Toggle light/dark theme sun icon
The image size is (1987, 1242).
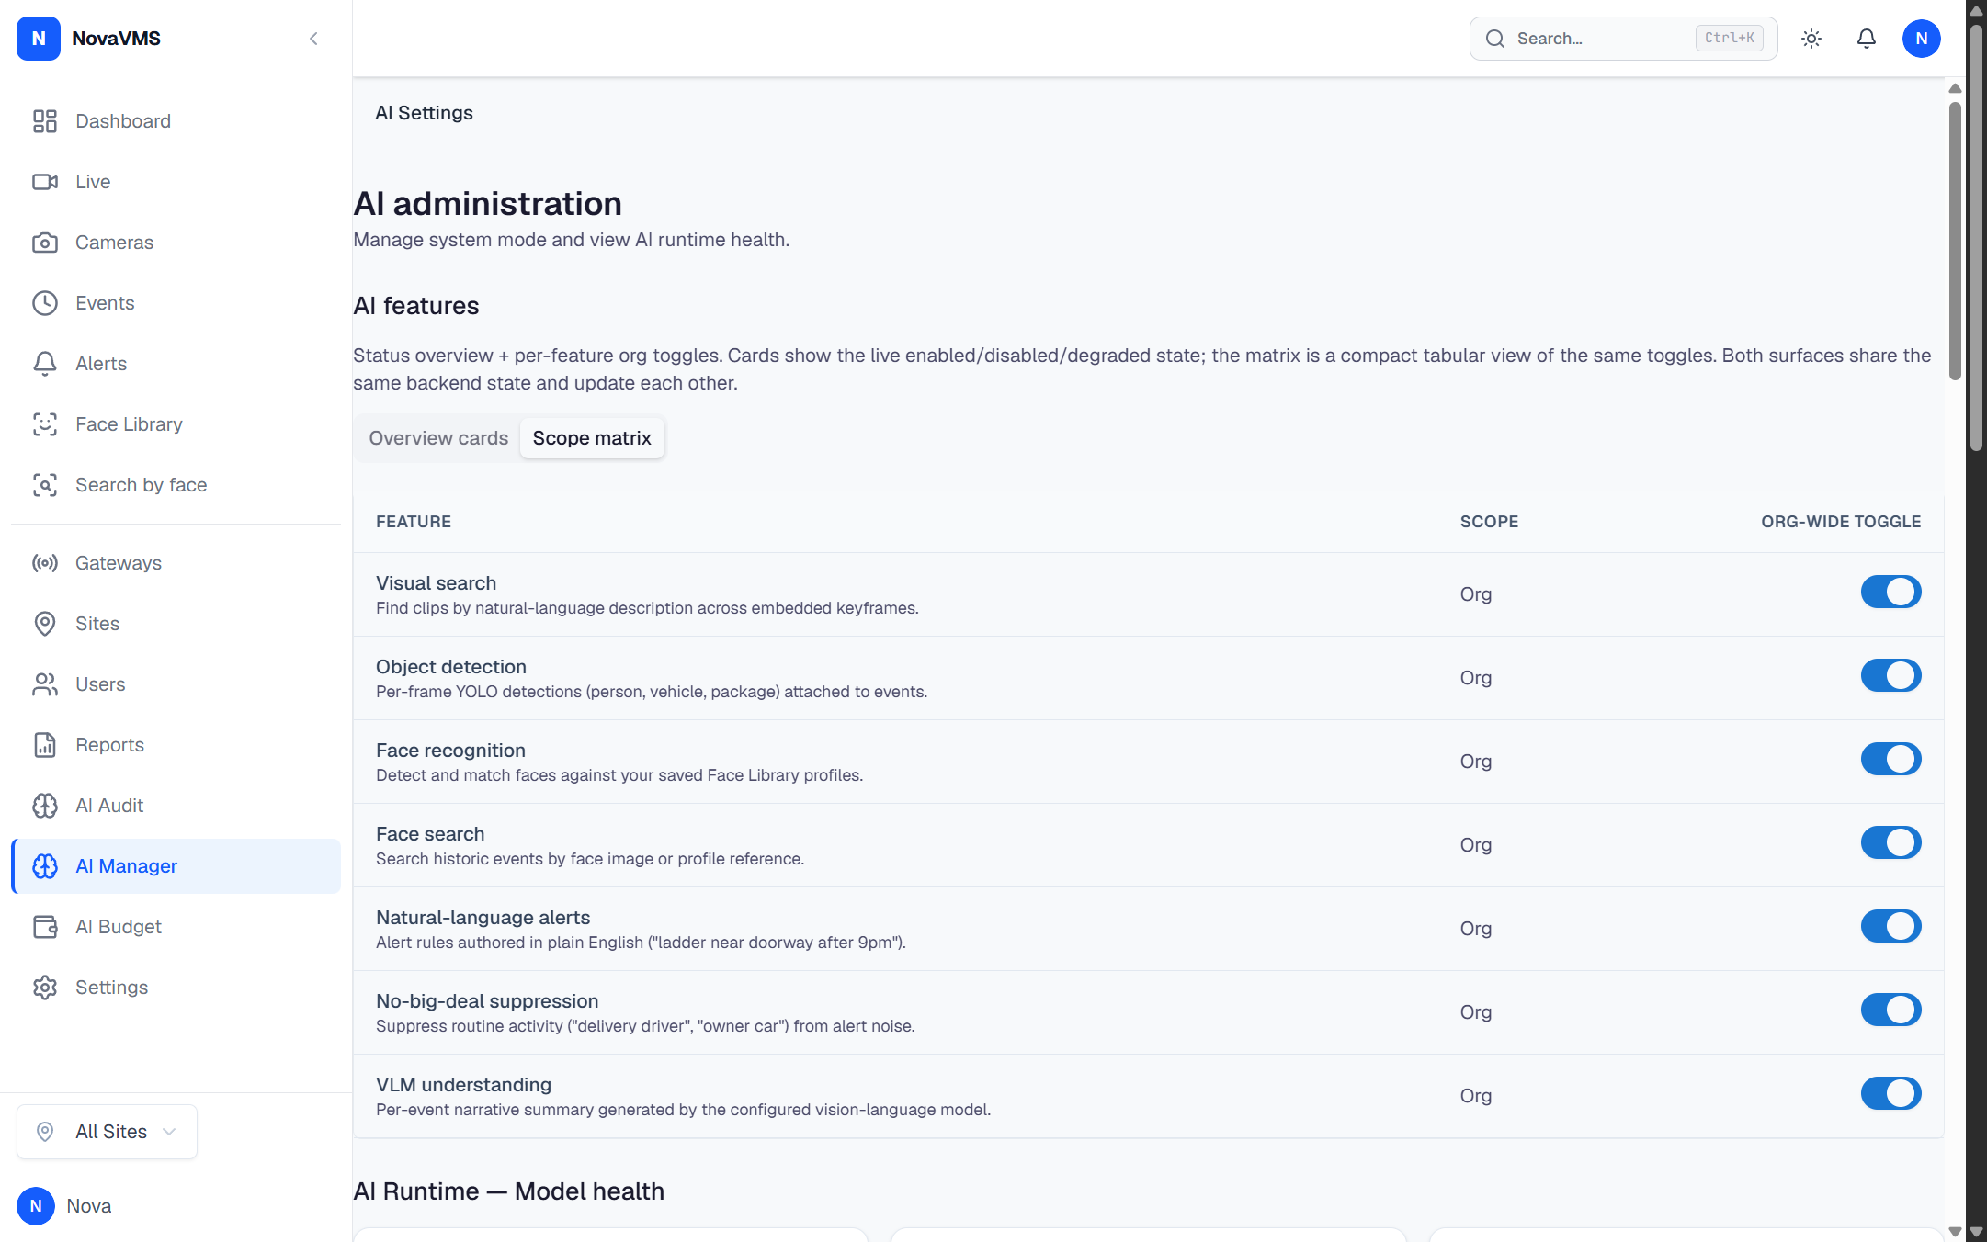[1811, 39]
